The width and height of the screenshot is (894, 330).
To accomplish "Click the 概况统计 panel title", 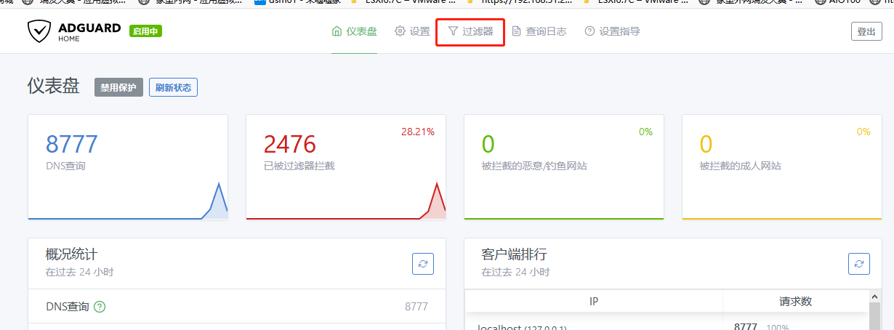I will 71,254.
